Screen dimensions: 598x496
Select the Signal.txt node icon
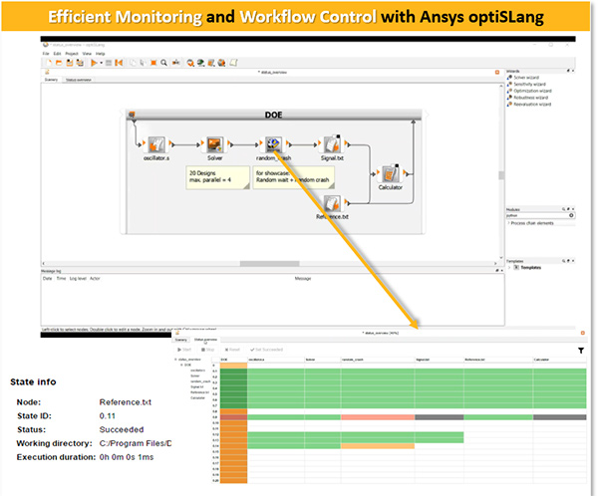pyautogui.click(x=332, y=144)
